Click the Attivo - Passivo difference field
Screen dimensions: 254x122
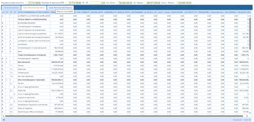pyautogui.click(x=184, y=3)
